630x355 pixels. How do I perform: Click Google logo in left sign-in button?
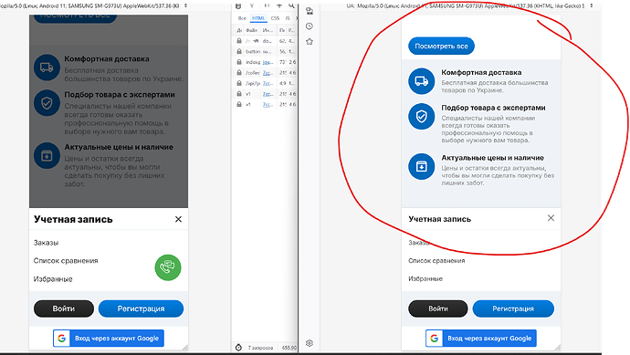coord(61,339)
